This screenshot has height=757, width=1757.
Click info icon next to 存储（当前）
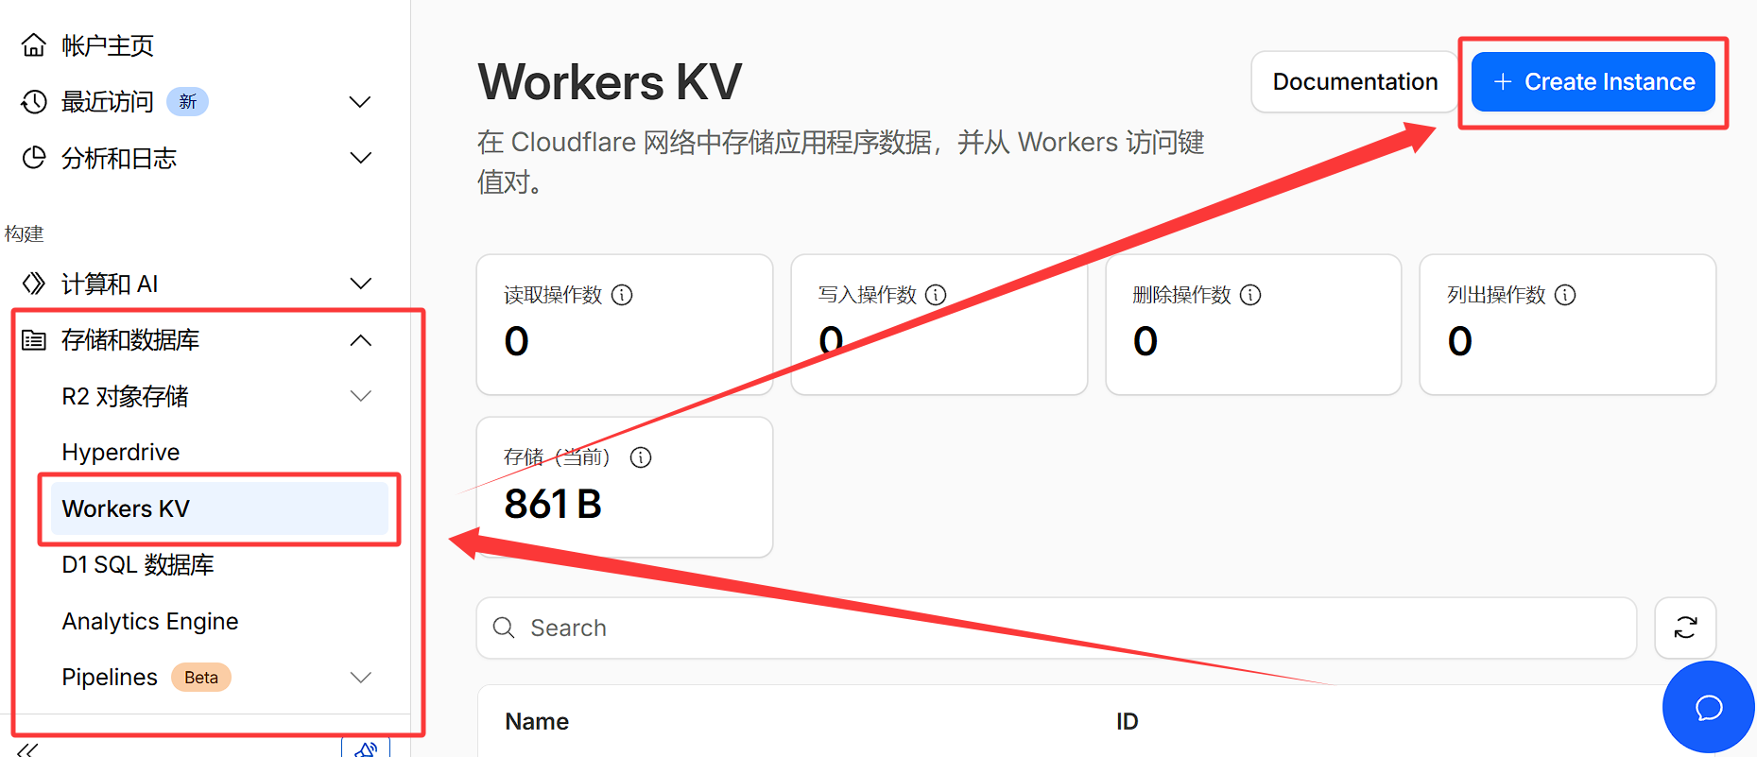tap(641, 457)
